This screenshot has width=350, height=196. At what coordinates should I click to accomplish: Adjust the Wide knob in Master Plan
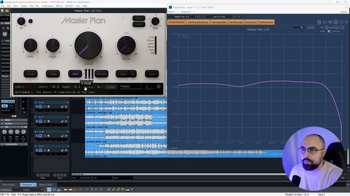(126, 45)
